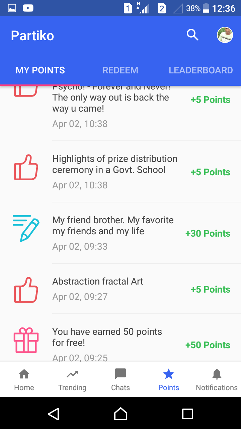Viewport: 241px width, 429px height.
Task: Tap the pink gift box icon
Action: (26, 340)
